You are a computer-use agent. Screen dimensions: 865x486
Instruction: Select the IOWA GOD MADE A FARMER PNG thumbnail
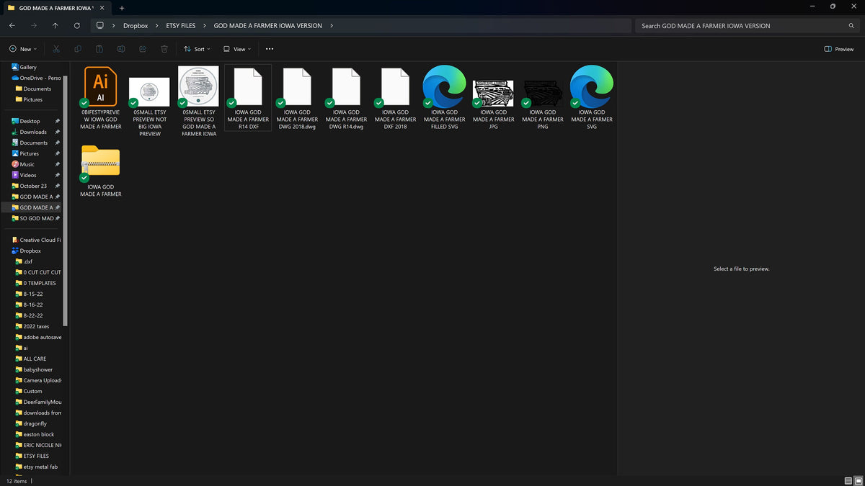coord(542,98)
